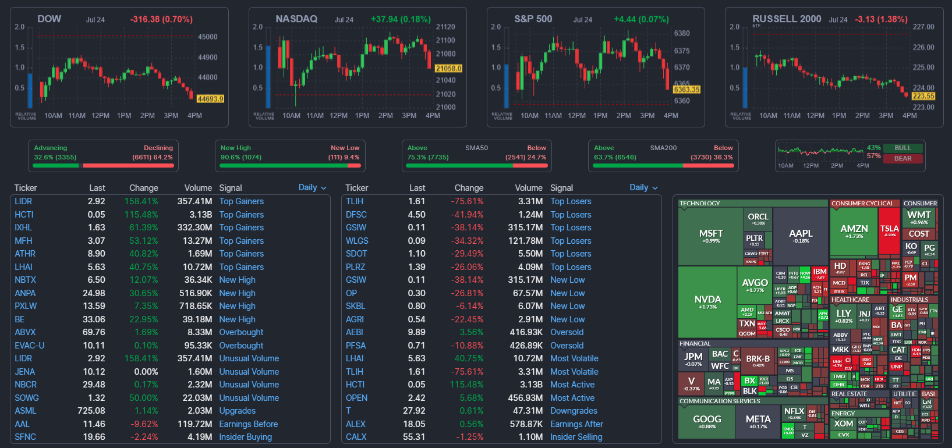Click Top Losers signal in DFSC row
The image size is (952, 448).
571,215
